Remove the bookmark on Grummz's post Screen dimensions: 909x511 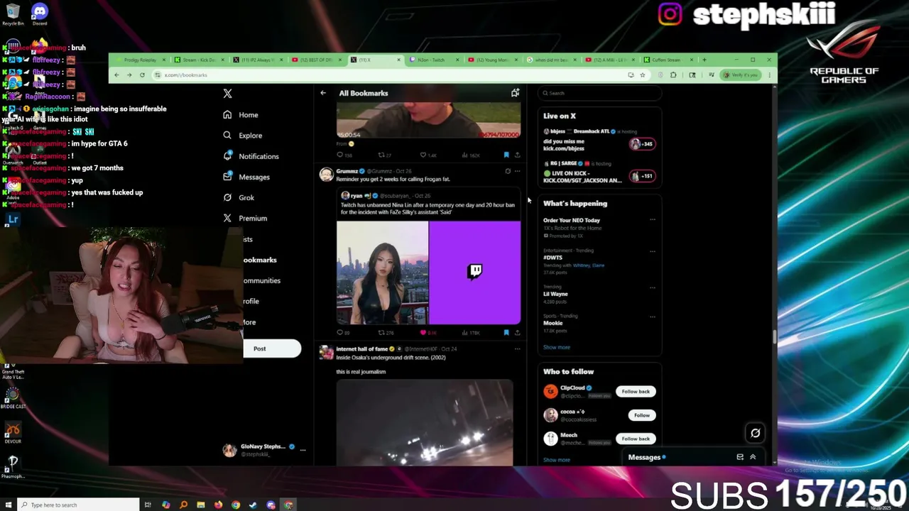click(x=506, y=332)
